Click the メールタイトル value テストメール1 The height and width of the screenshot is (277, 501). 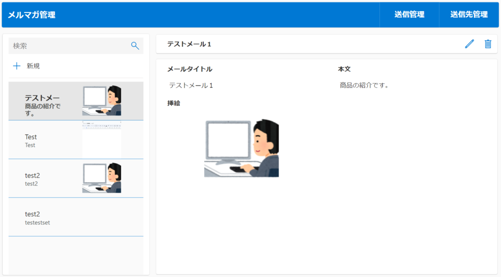[x=191, y=85]
